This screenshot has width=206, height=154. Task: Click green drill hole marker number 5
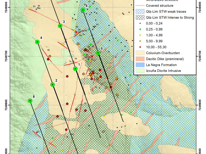point(98,53)
